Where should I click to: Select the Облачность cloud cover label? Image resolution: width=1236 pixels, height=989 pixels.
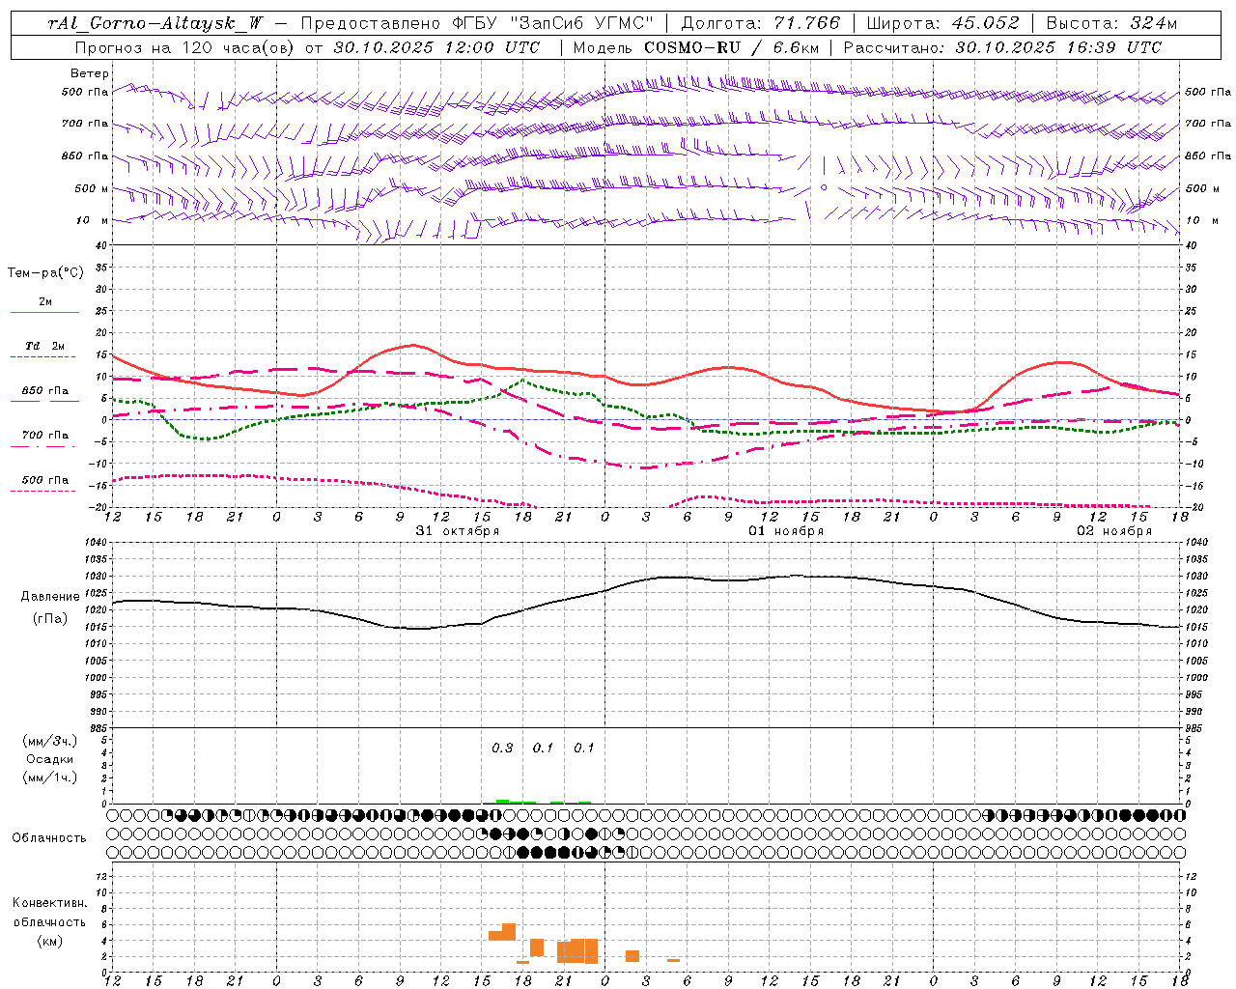pos(49,838)
